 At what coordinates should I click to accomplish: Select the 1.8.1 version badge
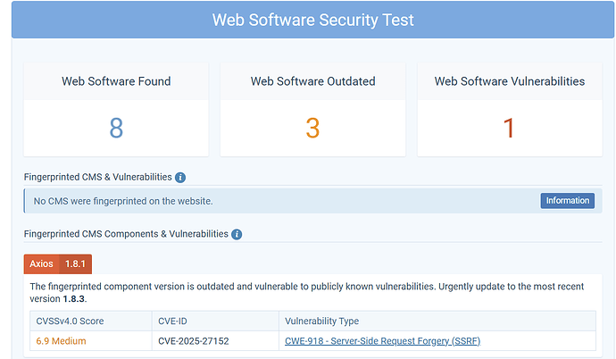[77, 264]
